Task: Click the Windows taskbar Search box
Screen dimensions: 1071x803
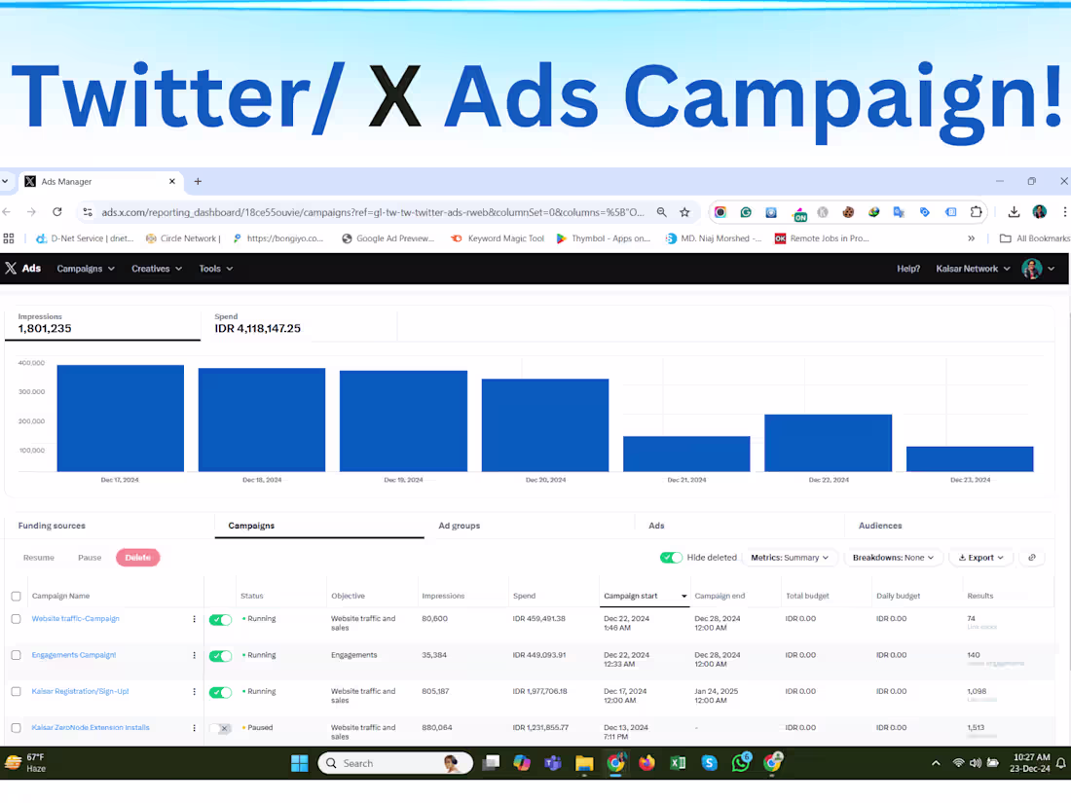Action: [395, 763]
